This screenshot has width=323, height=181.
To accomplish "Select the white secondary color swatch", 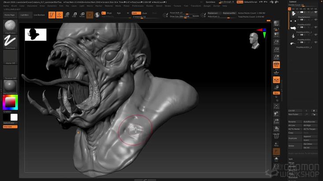I will [x=14, y=117].
